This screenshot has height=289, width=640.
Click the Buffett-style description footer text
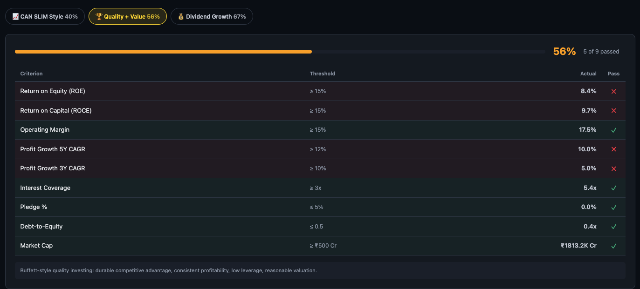click(168, 270)
